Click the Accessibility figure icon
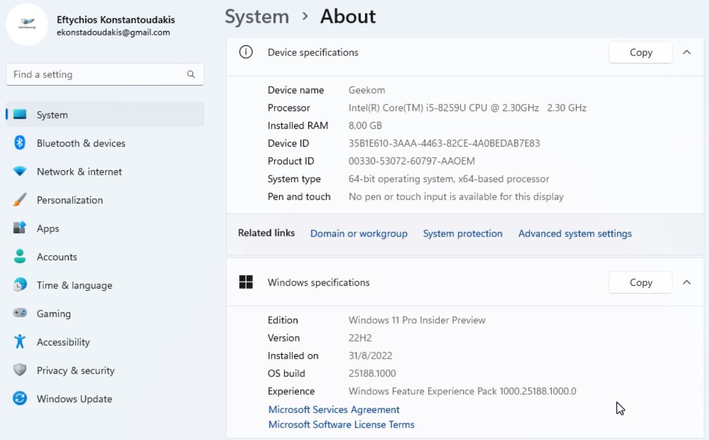 click(20, 342)
